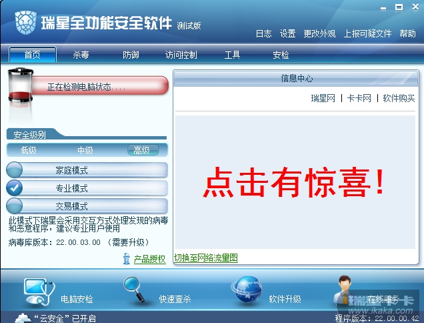Click the 快速查杀 button label
This screenshot has height=323, width=424.
[175, 299]
